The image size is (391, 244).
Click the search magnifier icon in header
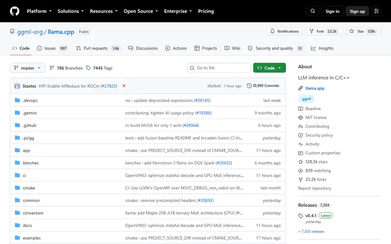312,11
